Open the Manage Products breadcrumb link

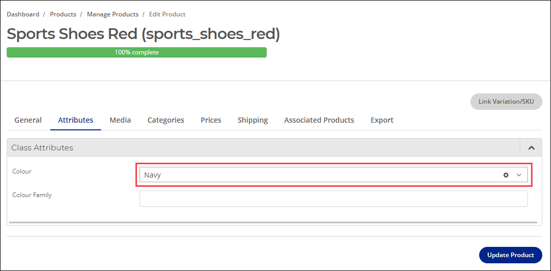tap(113, 14)
